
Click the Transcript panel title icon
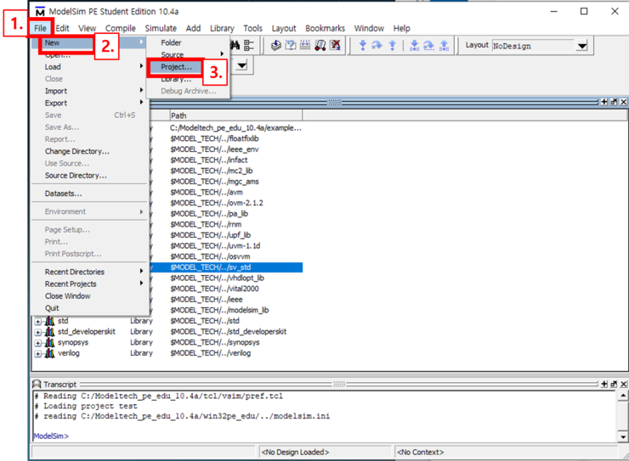click(x=37, y=384)
